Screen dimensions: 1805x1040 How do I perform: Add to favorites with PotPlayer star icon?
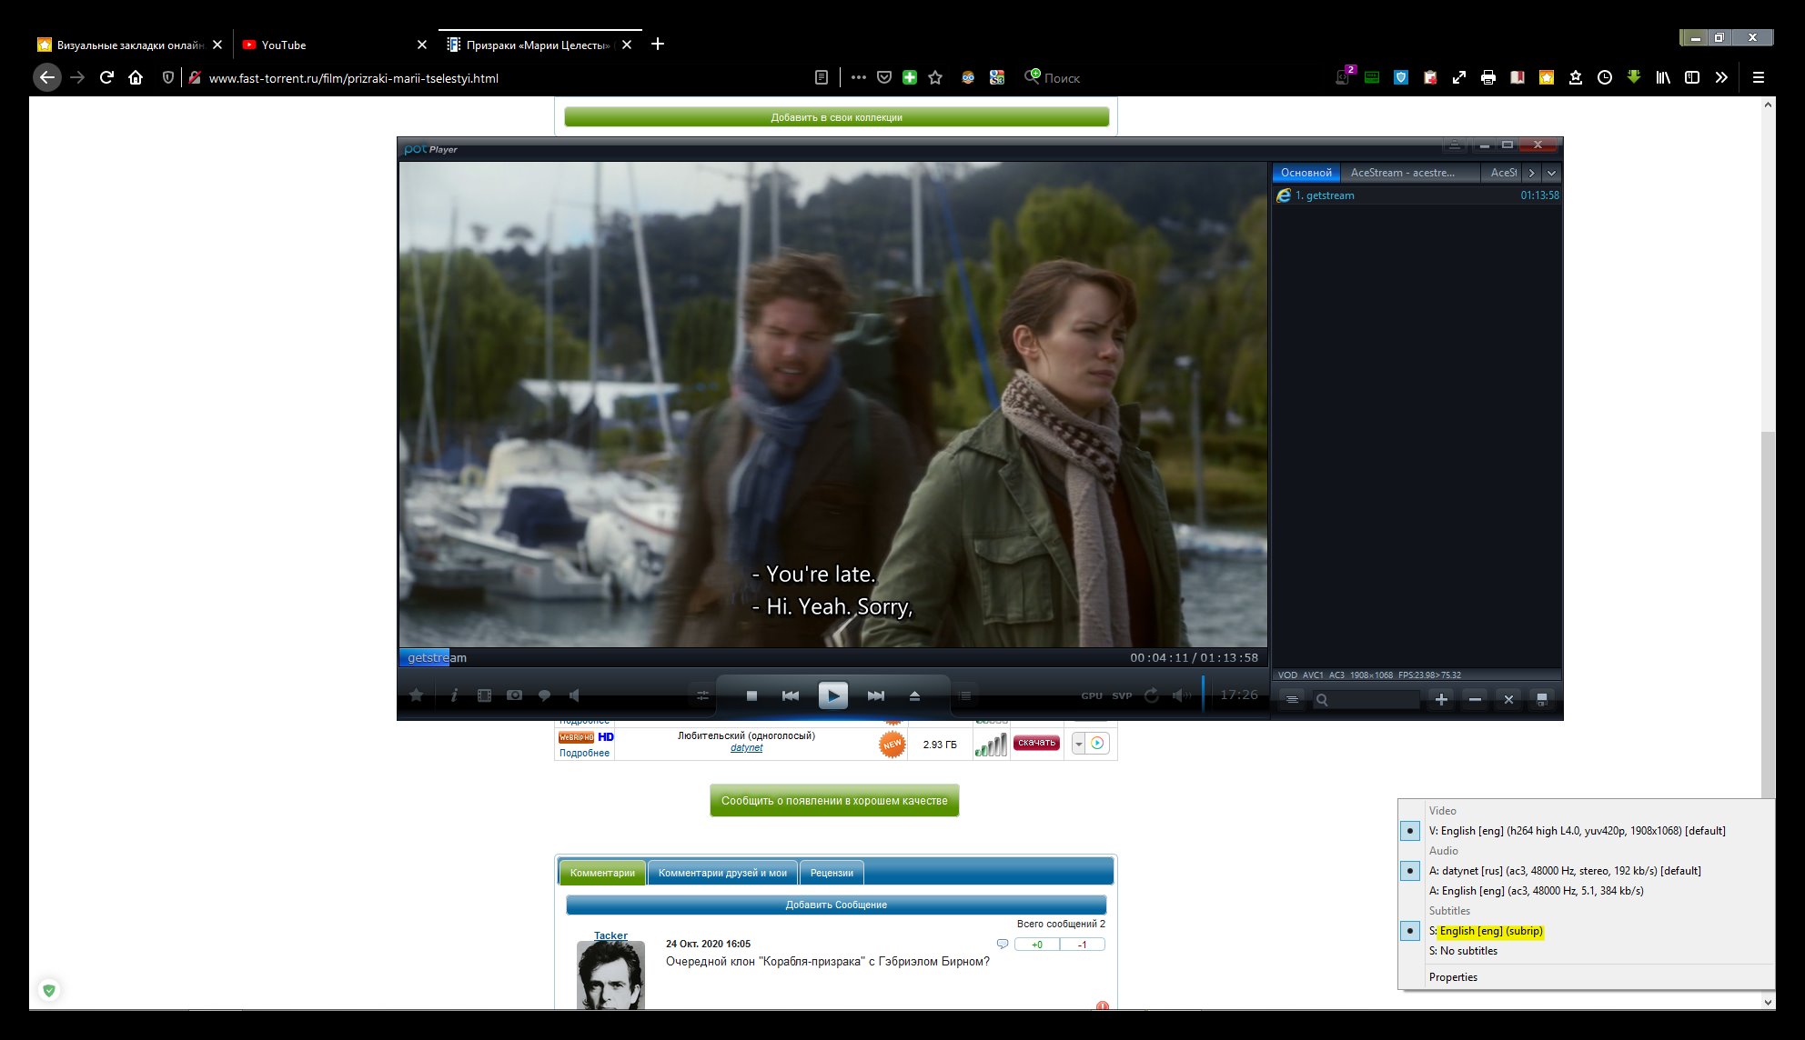tap(416, 695)
